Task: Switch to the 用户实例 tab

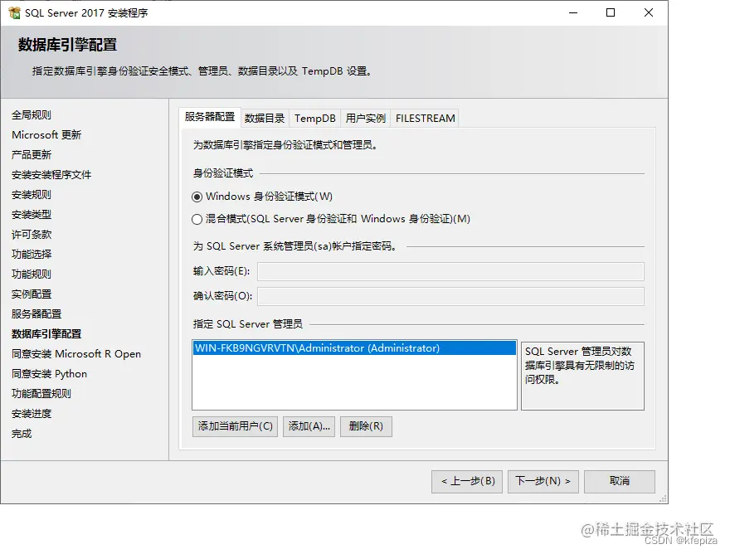Action: (x=364, y=118)
